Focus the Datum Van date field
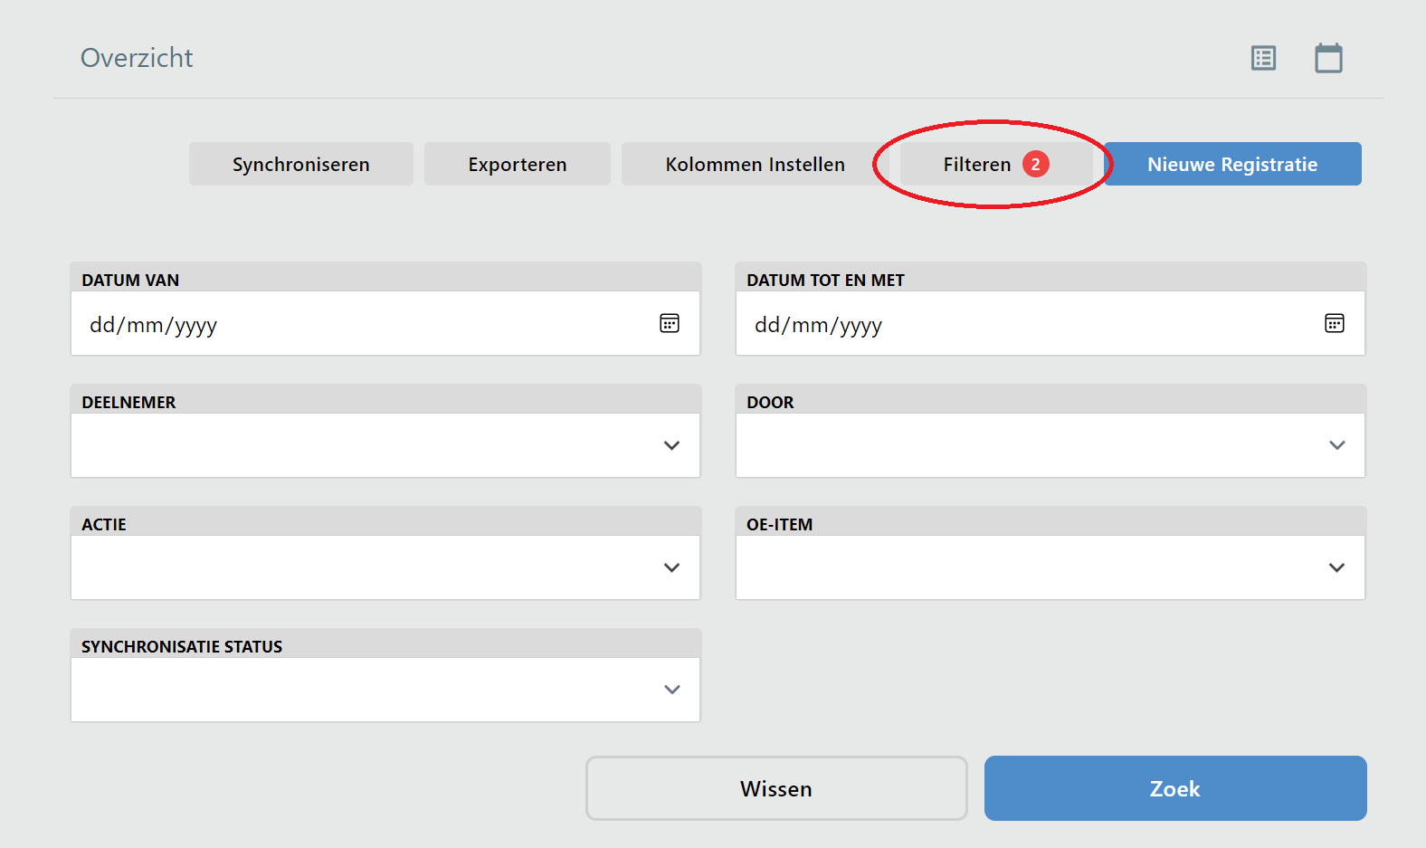This screenshot has width=1426, height=848. coord(362,324)
